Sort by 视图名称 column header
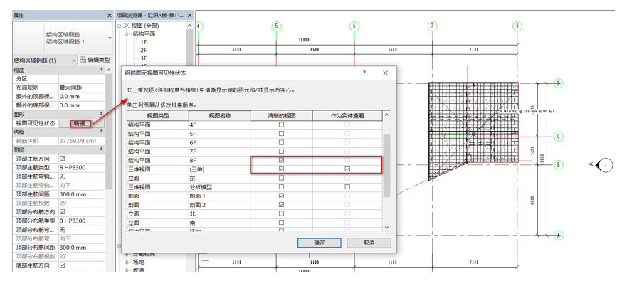Screen dimensions: 622x286 click(x=220, y=115)
